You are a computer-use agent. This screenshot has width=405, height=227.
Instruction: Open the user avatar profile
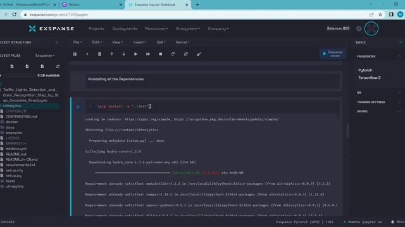click(371, 28)
